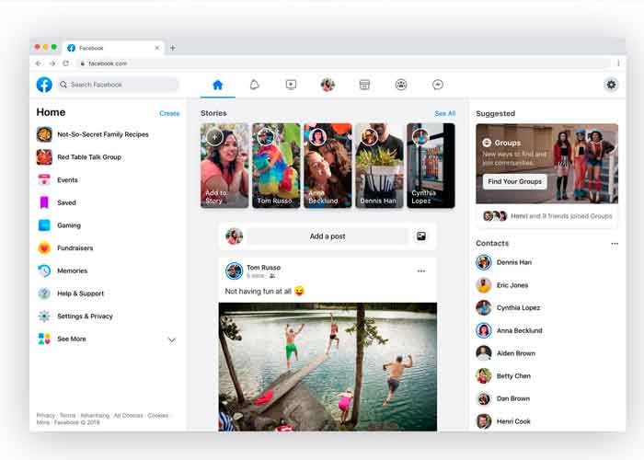Open the Marketplace icon in top bar

364,85
